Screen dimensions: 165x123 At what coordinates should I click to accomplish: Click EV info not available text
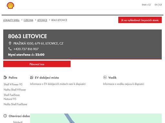(x=58, y=84)
